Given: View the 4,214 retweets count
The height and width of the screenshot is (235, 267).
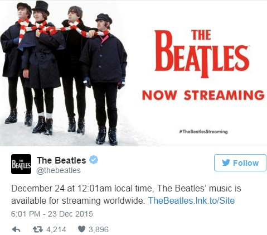Looking at the screenshot, I should pyautogui.click(x=56, y=229).
